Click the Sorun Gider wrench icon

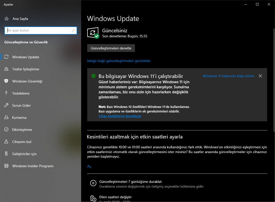click(x=6, y=105)
